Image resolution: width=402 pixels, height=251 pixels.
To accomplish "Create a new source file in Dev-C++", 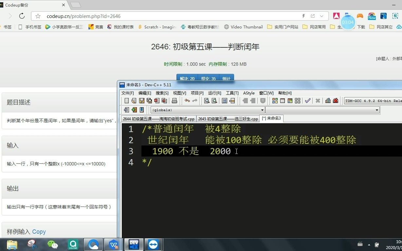I will coord(126,101).
